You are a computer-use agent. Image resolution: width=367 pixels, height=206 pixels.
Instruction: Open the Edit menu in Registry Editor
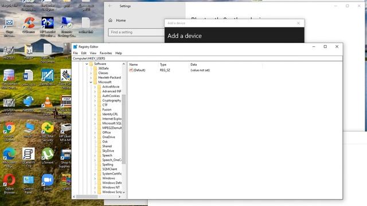point(84,53)
